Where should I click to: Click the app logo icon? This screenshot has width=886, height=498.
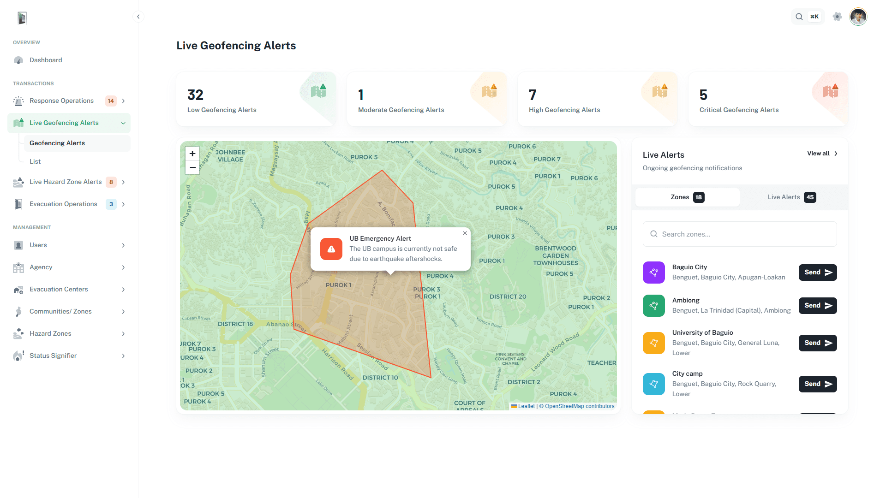point(22,18)
